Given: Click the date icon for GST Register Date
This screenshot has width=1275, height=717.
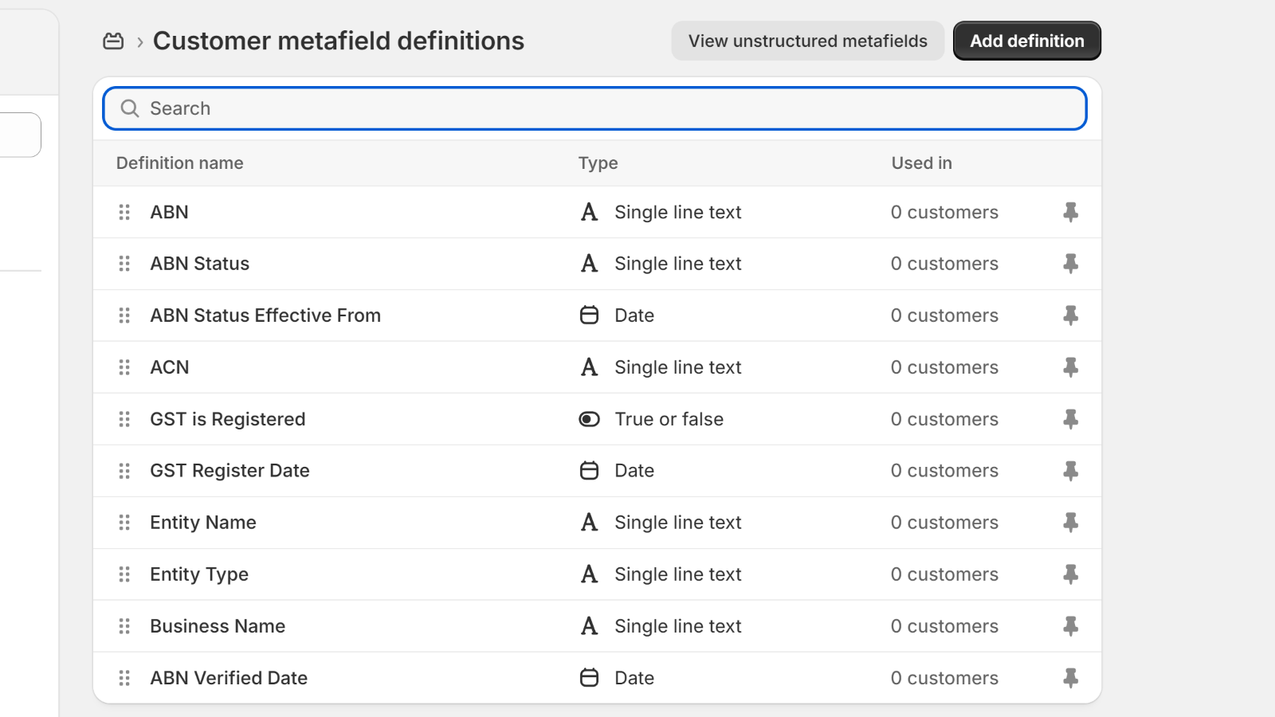Looking at the screenshot, I should tap(589, 471).
